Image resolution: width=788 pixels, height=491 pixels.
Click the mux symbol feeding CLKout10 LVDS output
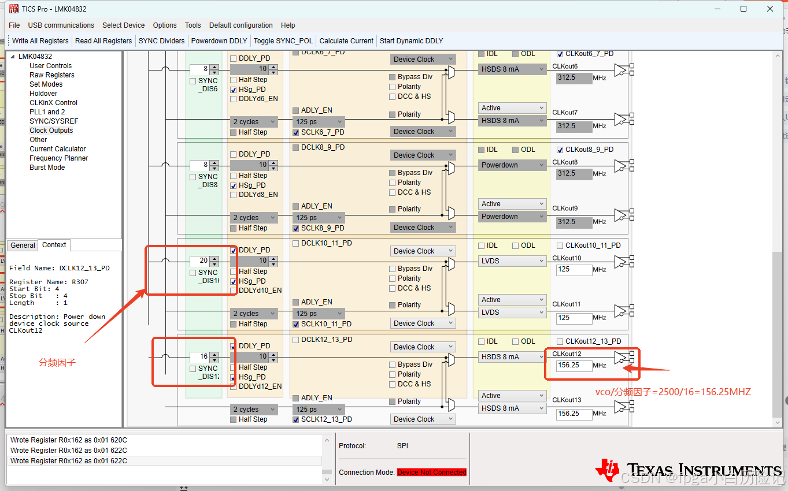pyautogui.click(x=451, y=263)
